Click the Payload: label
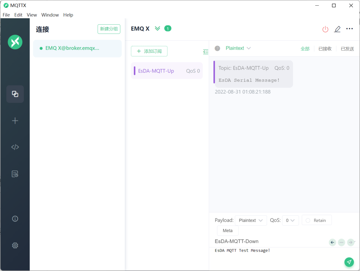This screenshot has width=360, height=271. [x=224, y=220]
